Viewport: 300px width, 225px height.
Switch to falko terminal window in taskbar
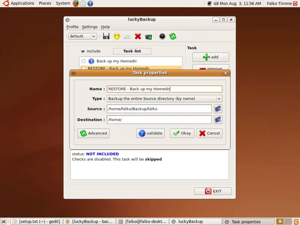point(143,222)
